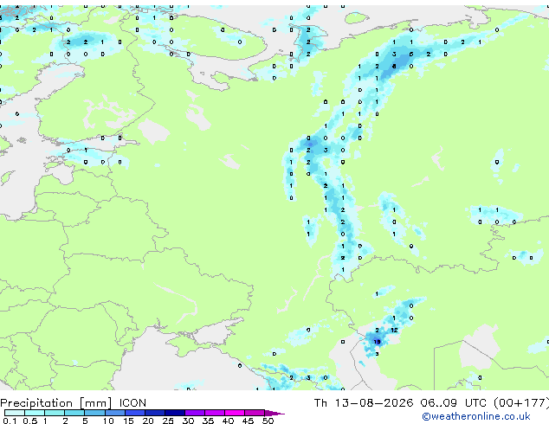
Task: Select the 2–5 mm legend color swatch
Action: [x=74, y=413]
